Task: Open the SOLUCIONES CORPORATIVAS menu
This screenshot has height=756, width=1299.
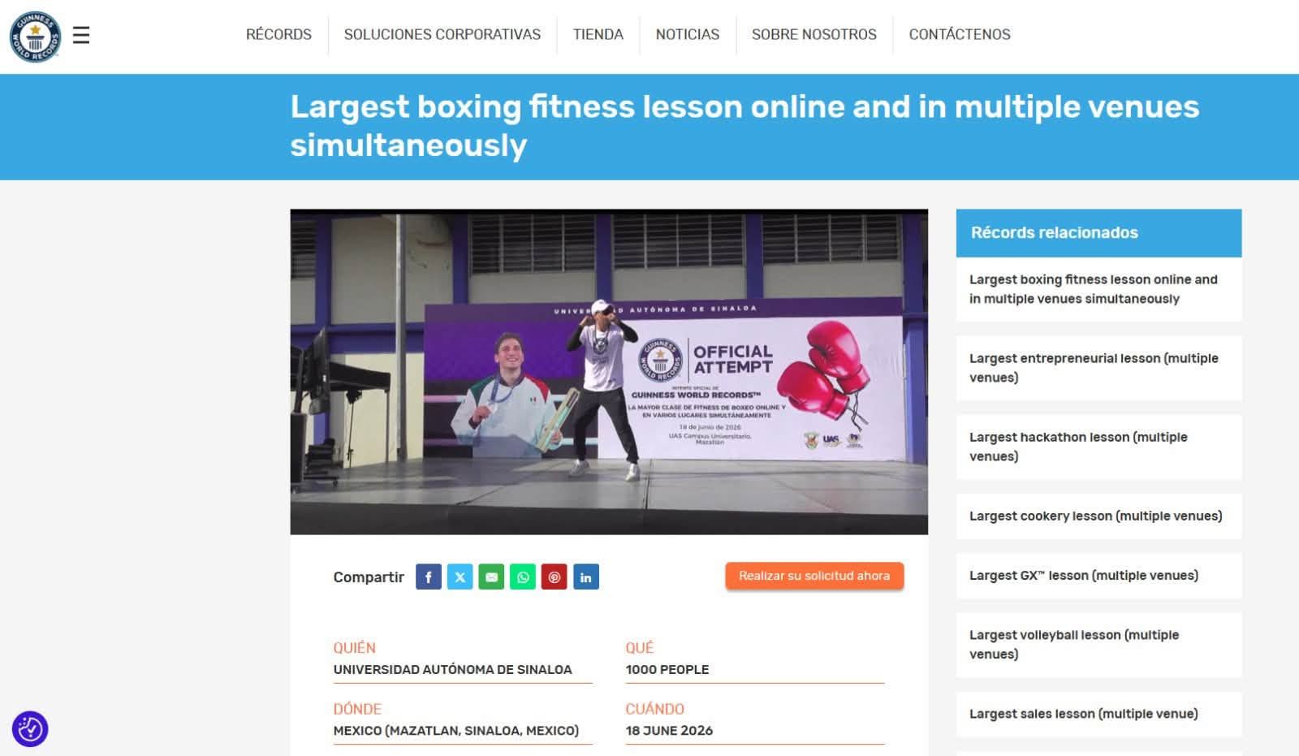Action: 442,34
